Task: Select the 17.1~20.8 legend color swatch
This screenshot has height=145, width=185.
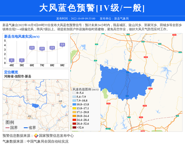Action: click(x=74, y=112)
